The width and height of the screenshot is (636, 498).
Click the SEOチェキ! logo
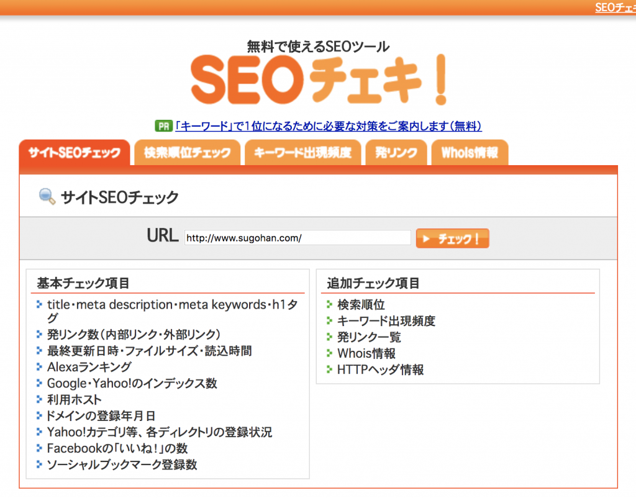coord(319,80)
